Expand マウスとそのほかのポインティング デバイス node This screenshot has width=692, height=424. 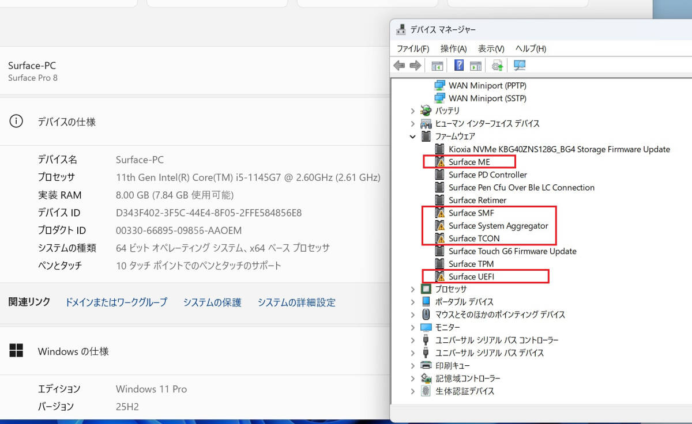coord(412,315)
